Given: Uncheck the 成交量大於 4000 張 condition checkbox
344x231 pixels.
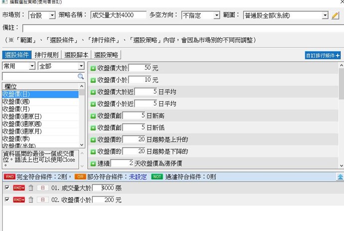Looking at the screenshot, I should coord(6,188).
